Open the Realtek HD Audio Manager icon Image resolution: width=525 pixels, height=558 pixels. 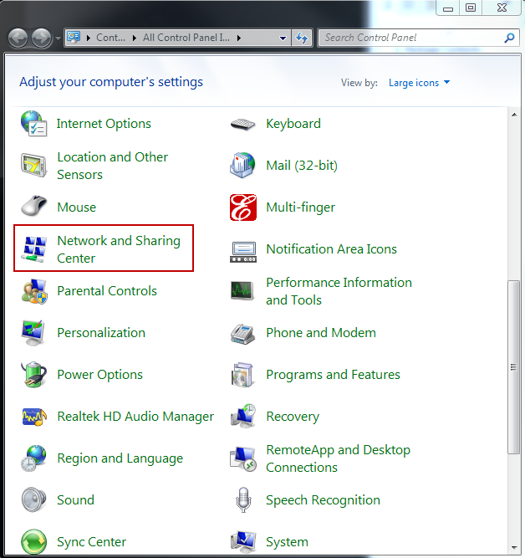pyautogui.click(x=33, y=417)
